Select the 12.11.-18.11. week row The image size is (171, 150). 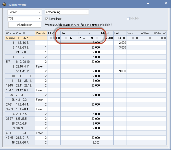tap(86, 76)
